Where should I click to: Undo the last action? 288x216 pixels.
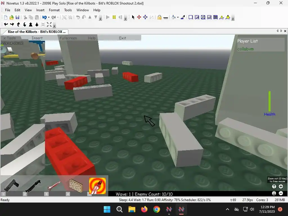pos(44,17)
